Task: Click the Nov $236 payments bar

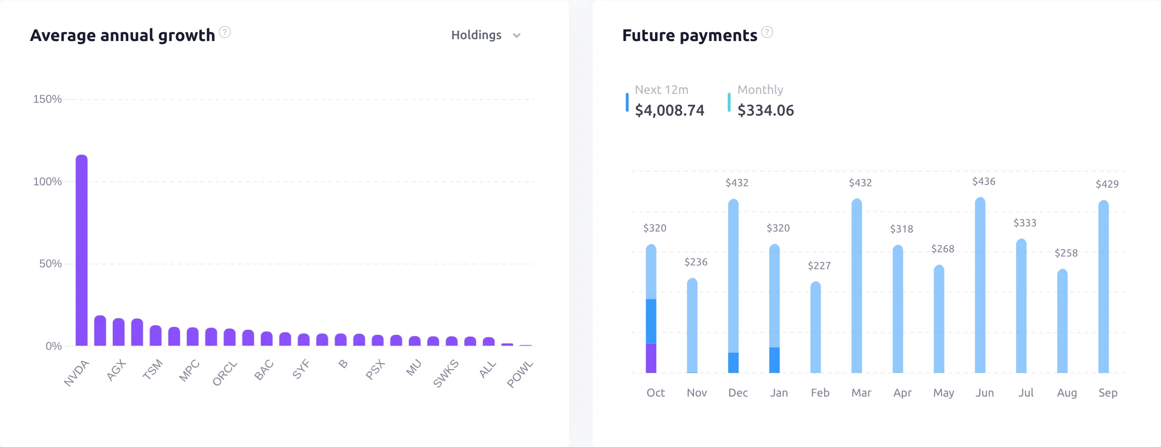Action: coord(692,325)
